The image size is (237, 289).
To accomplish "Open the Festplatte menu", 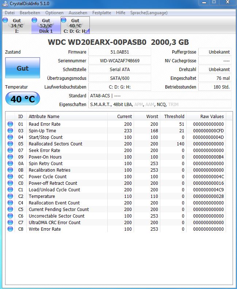I will pos(102,13).
